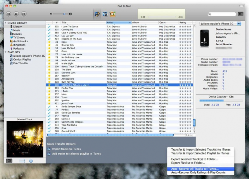This screenshot has width=249, height=179.
Task: Select Export Playlist to Folder menu item
Action: [188, 163]
